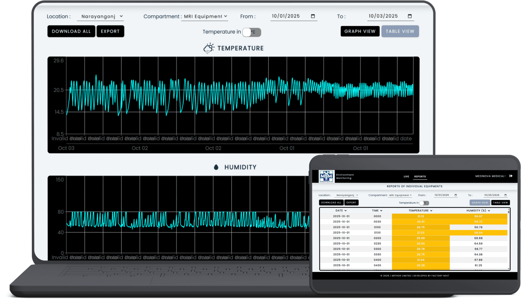The image size is (521, 299).
Task: Open the tablet Location dropdown showing Narayangonj
Action: [x=347, y=195]
